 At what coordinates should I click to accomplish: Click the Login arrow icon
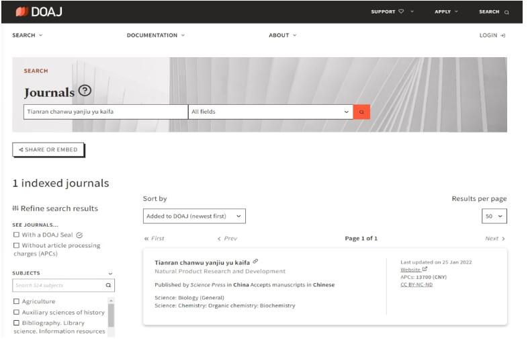(502, 36)
